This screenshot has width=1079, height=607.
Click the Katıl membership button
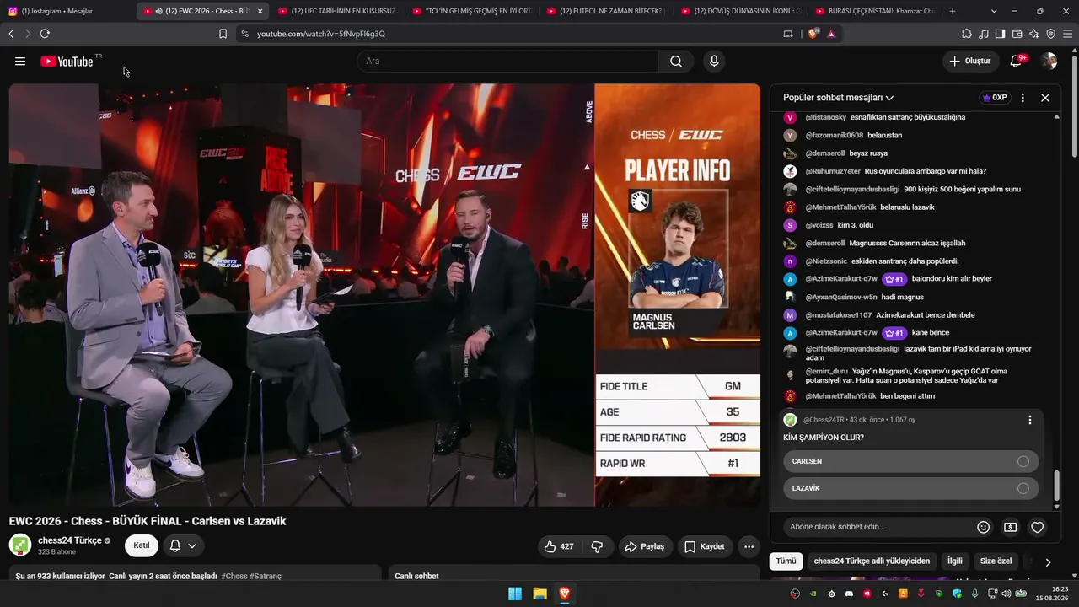(x=142, y=545)
